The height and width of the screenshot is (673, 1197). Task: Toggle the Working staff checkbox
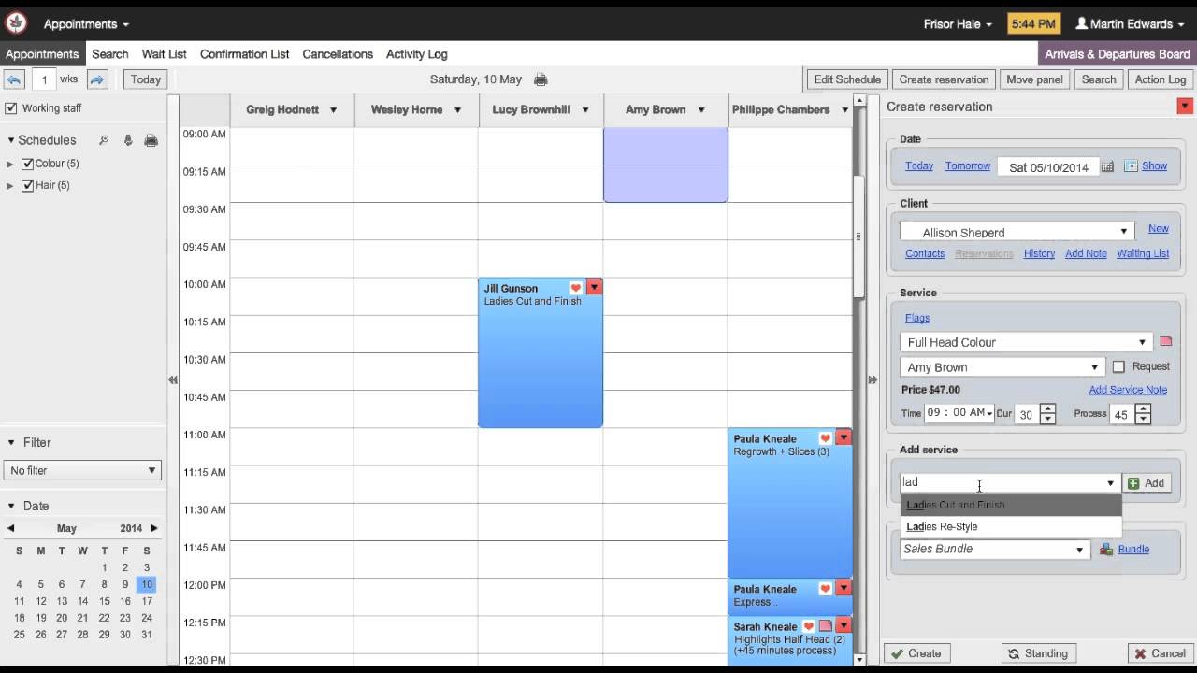[11, 108]
